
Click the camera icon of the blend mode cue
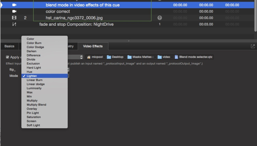(x=14, y=5)
